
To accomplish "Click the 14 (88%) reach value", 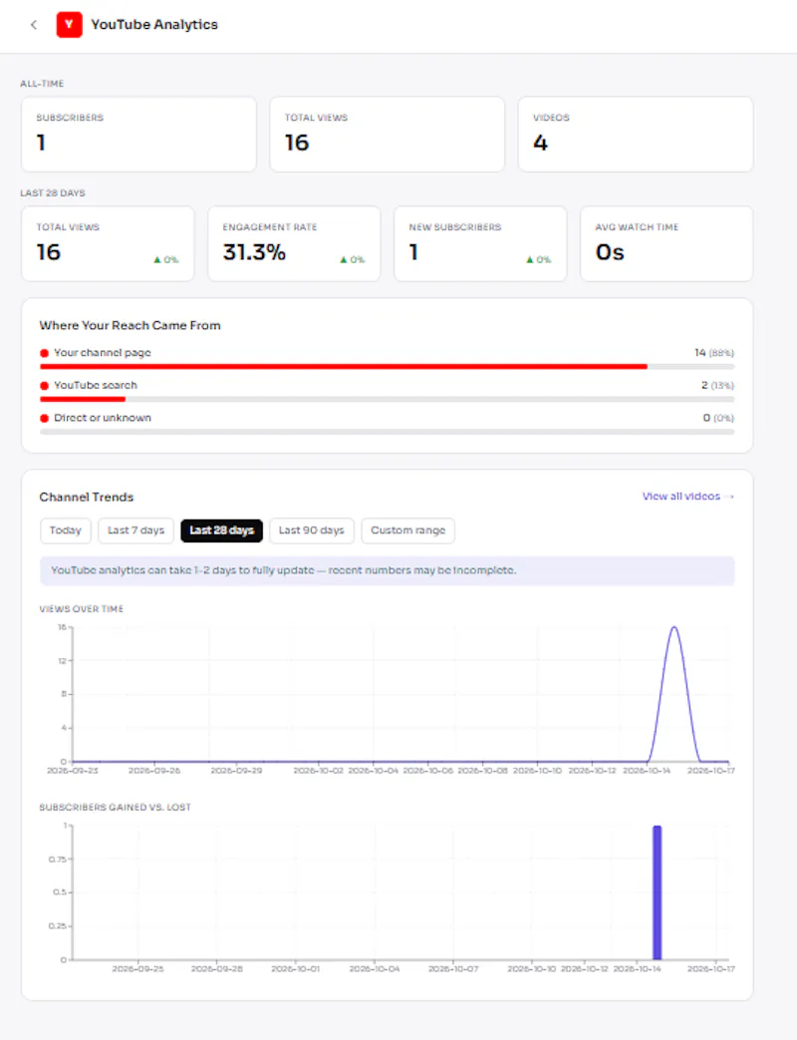I will (x=714, y=353).
